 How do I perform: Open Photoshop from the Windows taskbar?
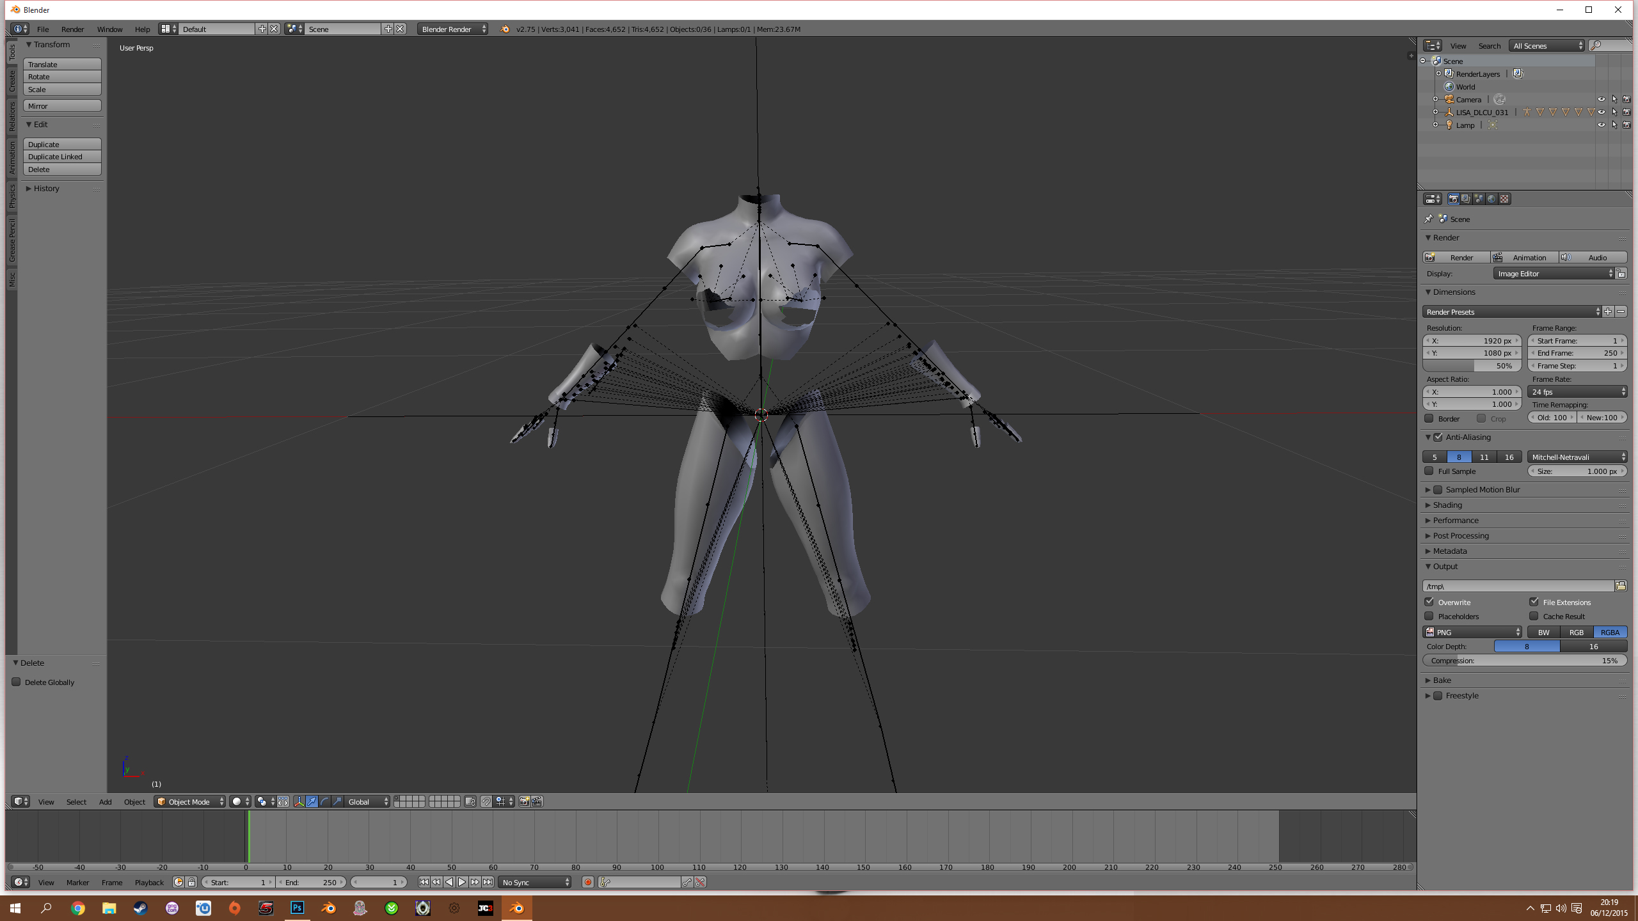pos(298,908)
